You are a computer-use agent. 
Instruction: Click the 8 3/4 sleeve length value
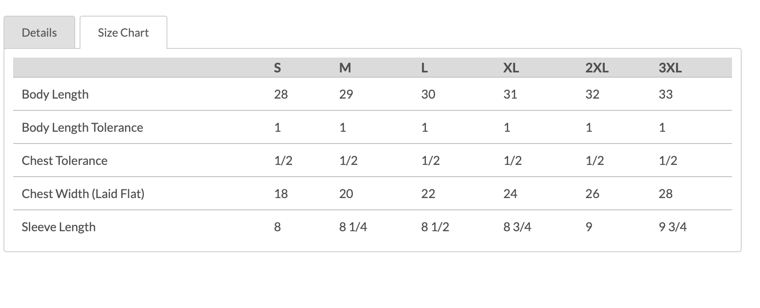click(x=517, y=227)
